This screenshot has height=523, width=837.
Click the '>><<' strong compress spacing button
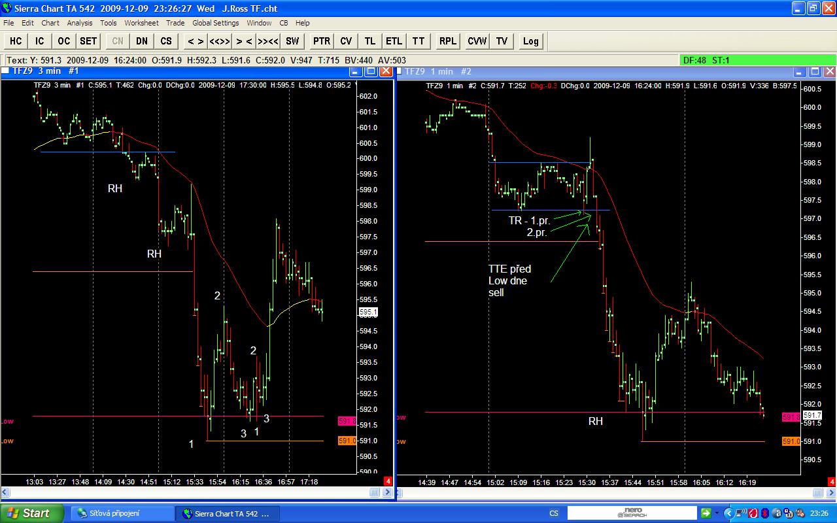click(x=268, y=41)
